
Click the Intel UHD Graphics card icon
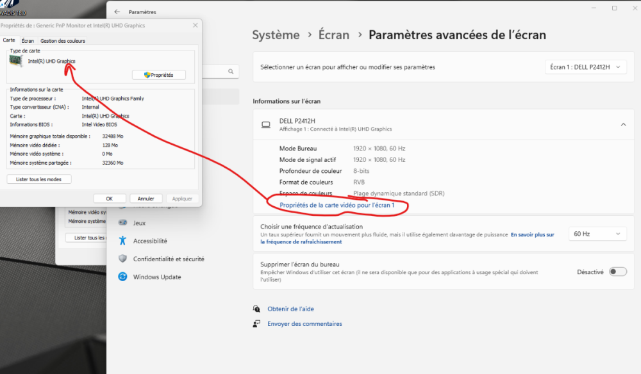coord(15,61)
